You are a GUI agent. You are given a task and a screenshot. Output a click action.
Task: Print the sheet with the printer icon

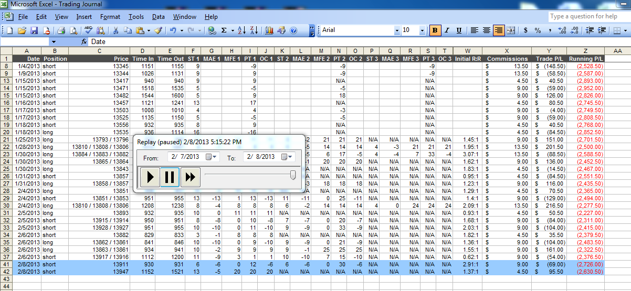point(61,30)
